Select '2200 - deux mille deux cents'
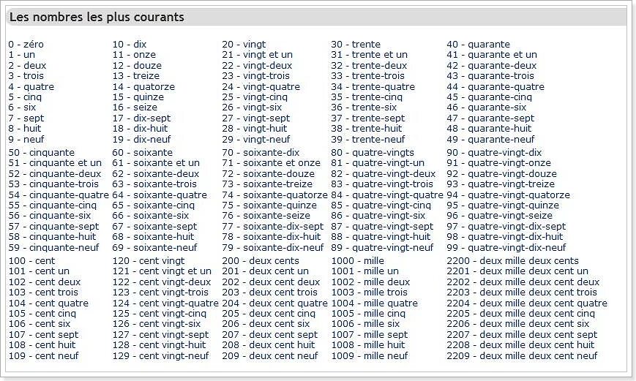Image resolution: width=636 pixels, height=381 pixels. click(513, 260)
